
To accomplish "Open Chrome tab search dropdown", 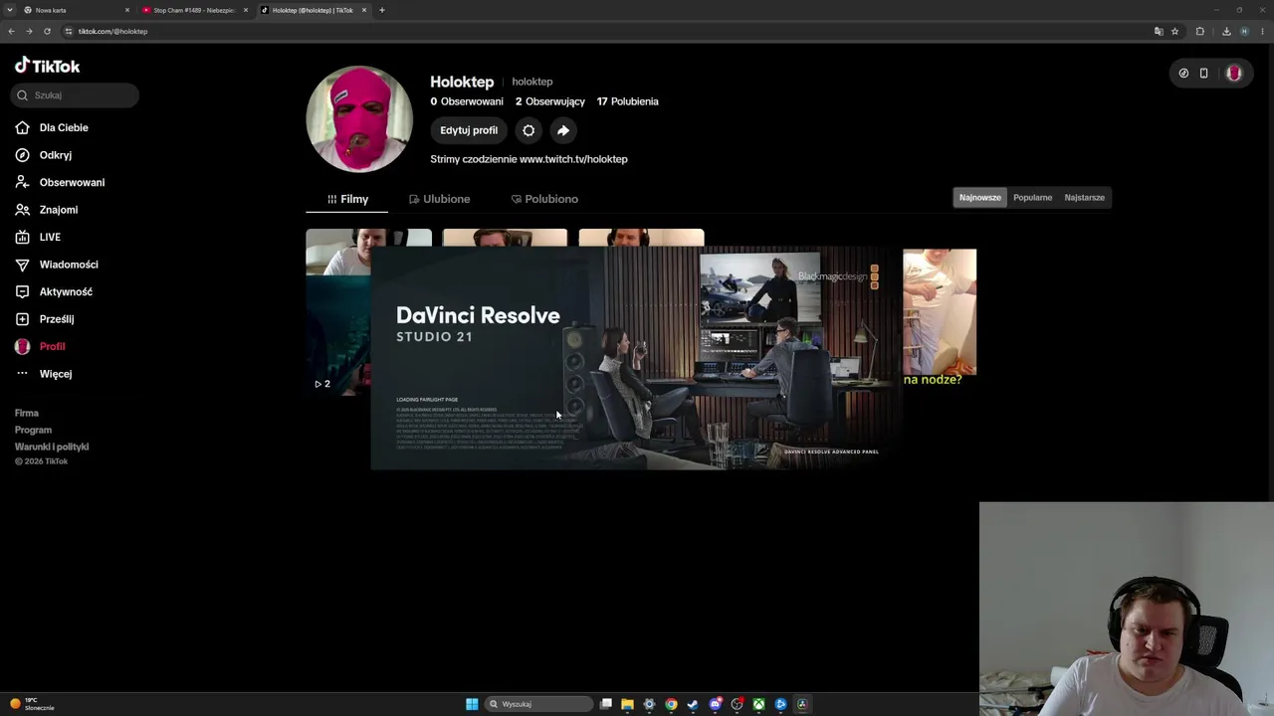I will (10, 10).
